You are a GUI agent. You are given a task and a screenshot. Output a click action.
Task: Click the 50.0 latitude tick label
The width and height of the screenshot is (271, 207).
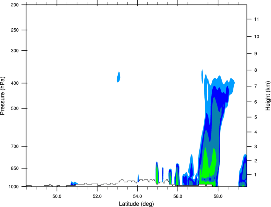point(57,196)
